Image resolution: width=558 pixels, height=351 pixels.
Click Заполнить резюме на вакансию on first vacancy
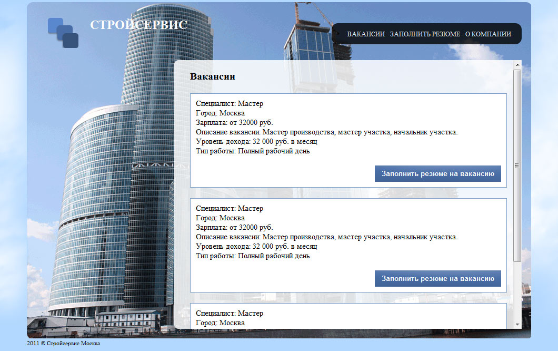tap(437, 173)
